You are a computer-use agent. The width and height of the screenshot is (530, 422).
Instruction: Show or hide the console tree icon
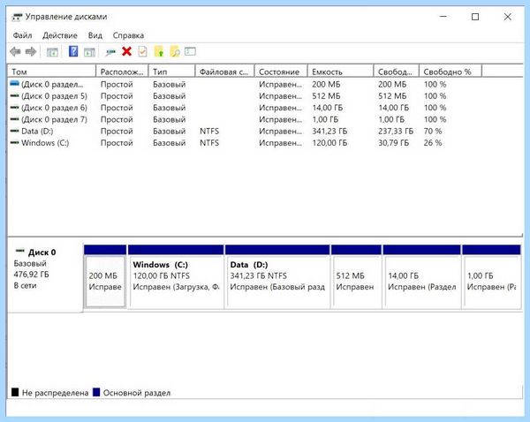tap(52, 52)
